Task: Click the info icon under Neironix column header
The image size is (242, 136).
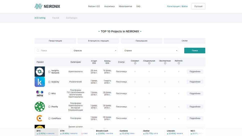Action: (x=179, y=63)
